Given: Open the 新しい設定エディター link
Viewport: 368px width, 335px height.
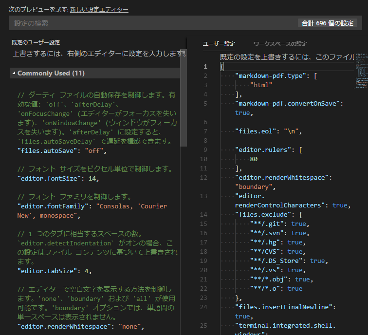Looking at the screenshot, I should pyautogui.click(x=99, y=10).
